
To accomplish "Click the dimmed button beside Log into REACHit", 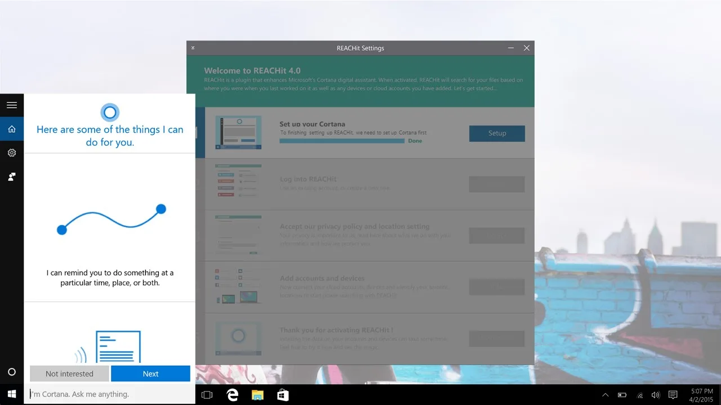I will pos(497,184).
